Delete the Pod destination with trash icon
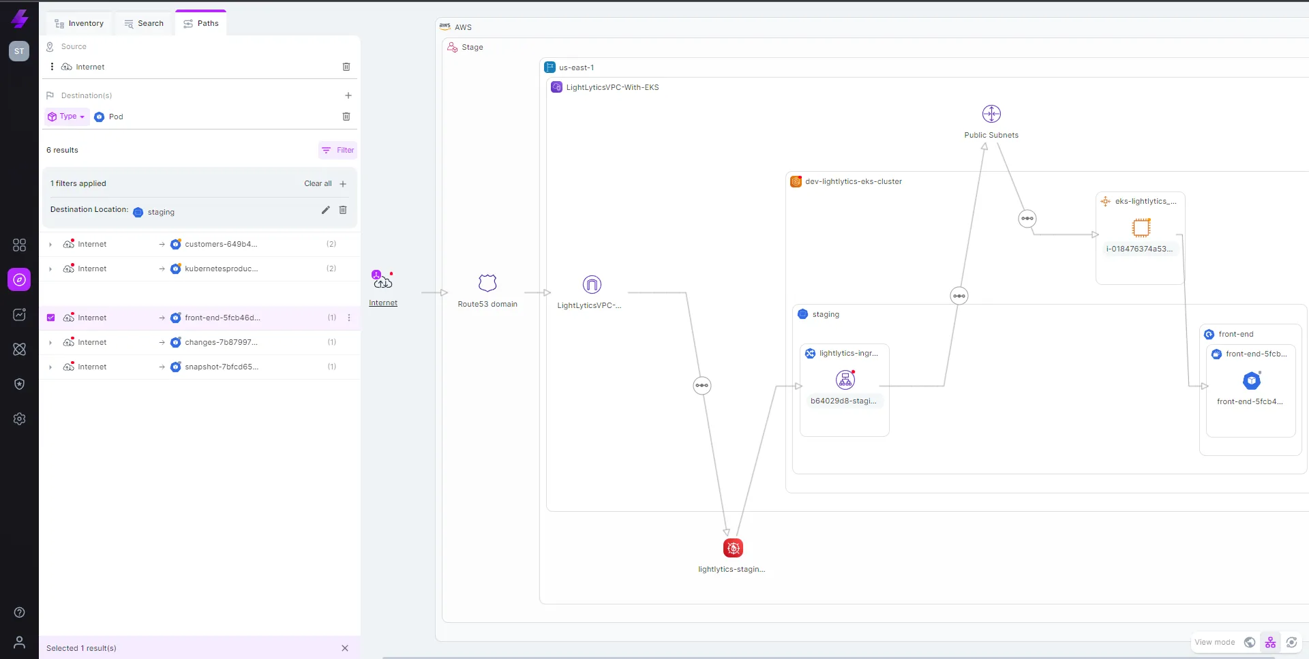This screenshot has height=659, width=1309. [x=346, y=117]
